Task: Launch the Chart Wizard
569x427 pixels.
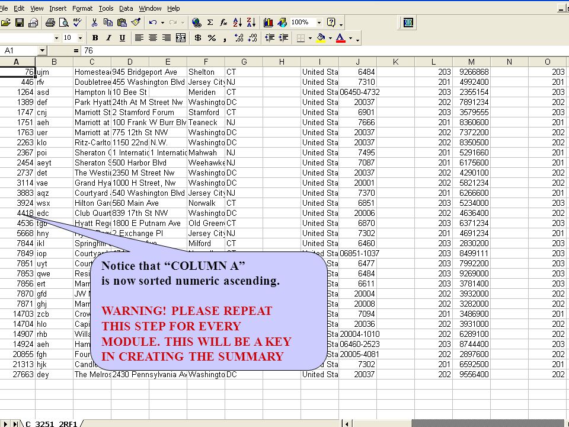Action: pyautogui.click(x=268, y=23)
